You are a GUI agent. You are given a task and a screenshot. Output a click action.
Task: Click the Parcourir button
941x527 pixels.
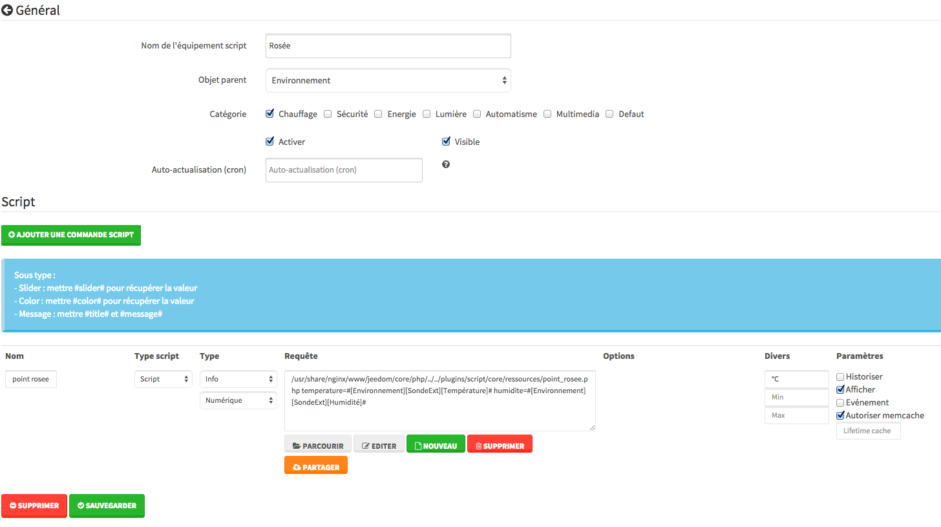tap(318, 445)
